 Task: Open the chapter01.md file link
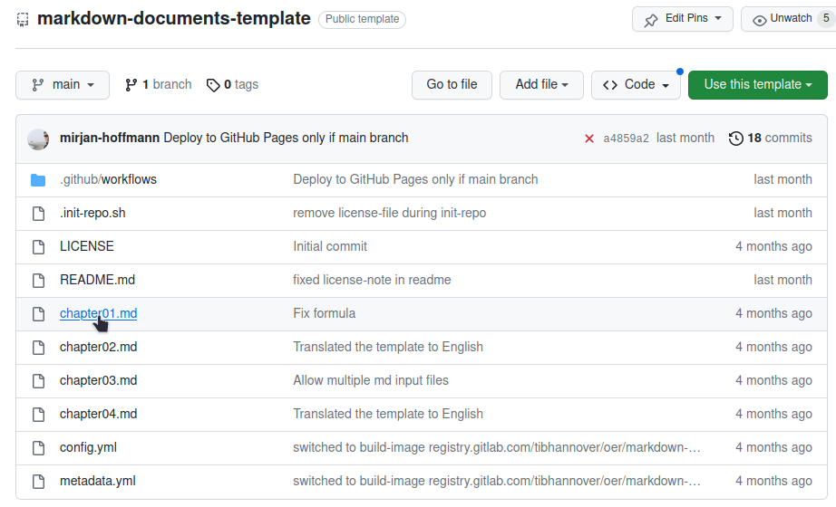coord(98,313)
